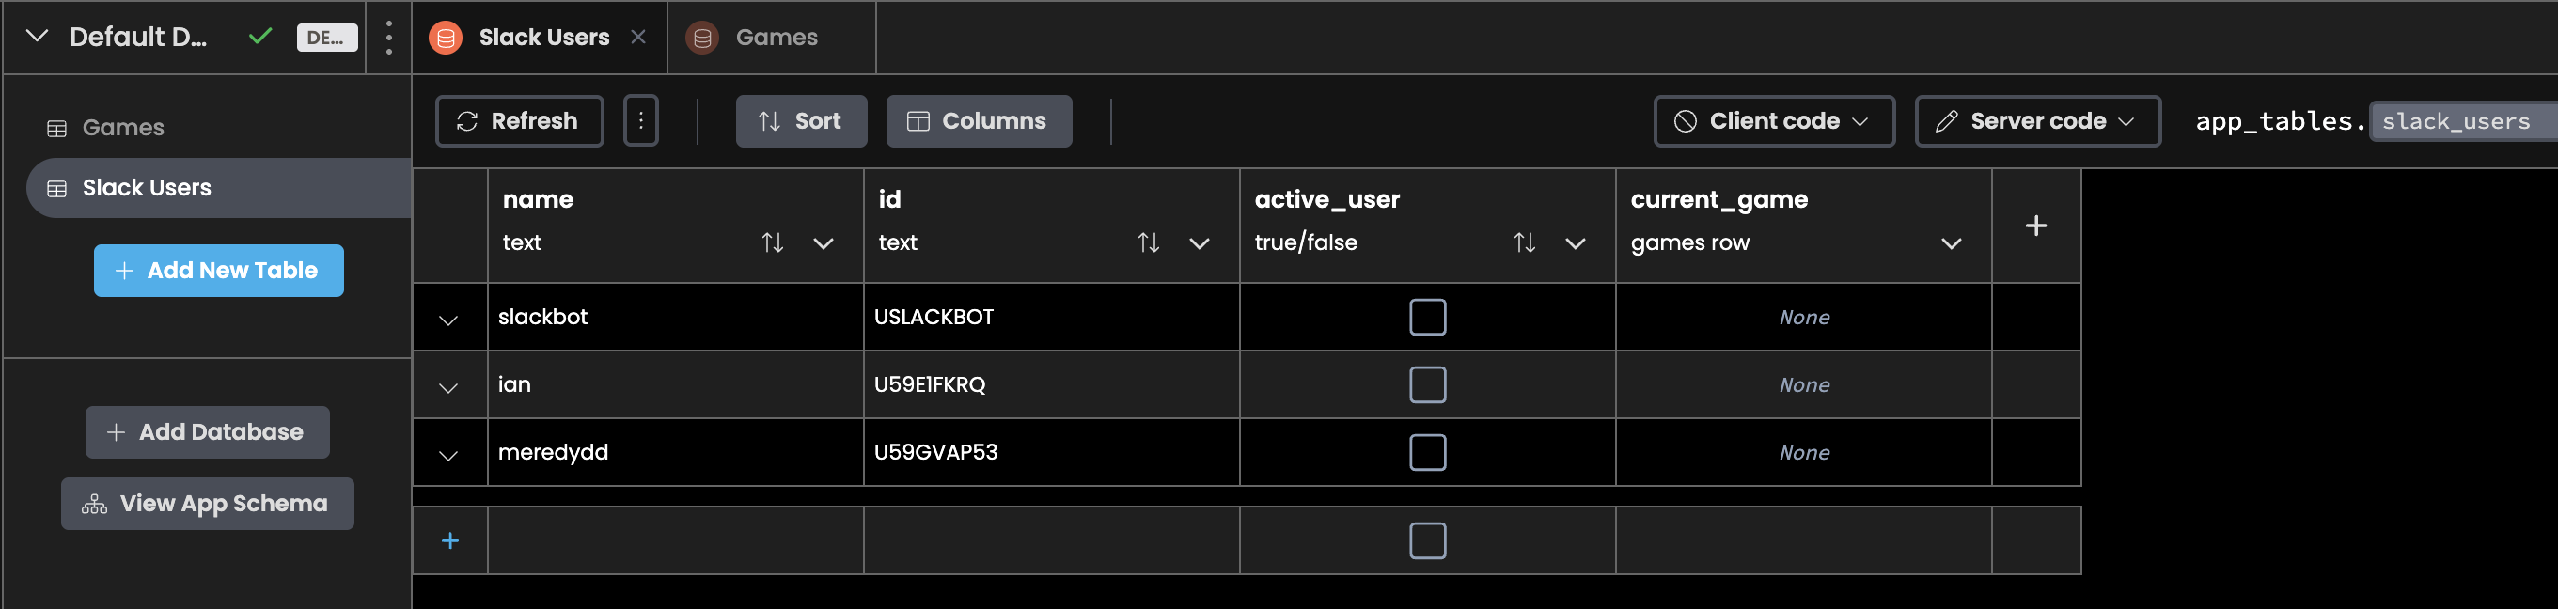Screen dimensions: 2558x609
Task: Switch to the Games tab
Action: [x=775, y=38]
